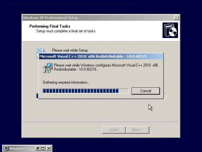Click the minimized Windows Task window title
The width and height of the screenshot is (202, 152).
(21, 149)
